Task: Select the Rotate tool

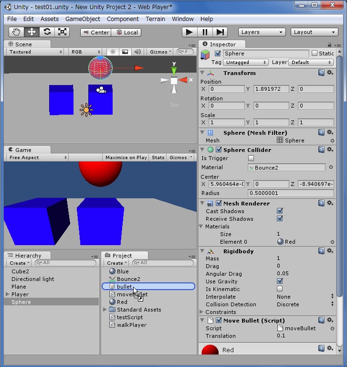Action: pyautogui.click(x=47, y=32)
